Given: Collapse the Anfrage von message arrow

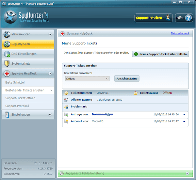Looking at the screenshot, I should tap(184, 114).
